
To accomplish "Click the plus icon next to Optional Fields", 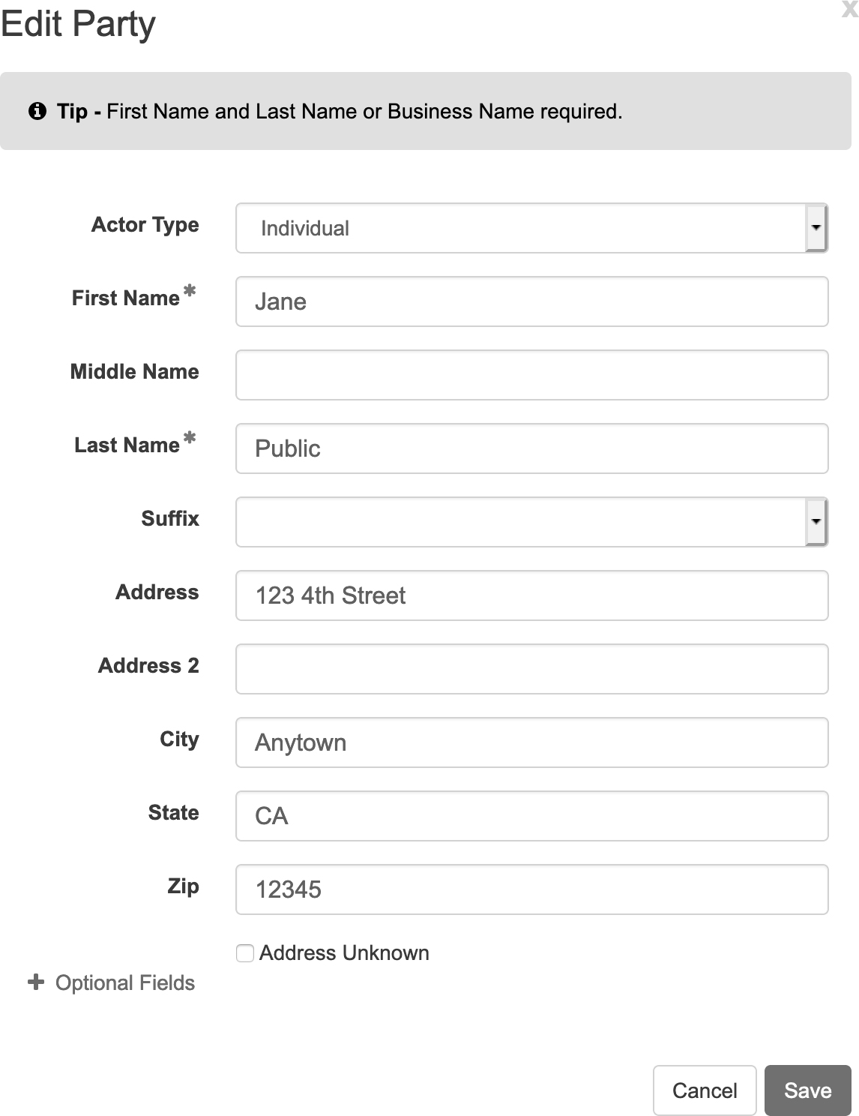I will click(36, 982).
